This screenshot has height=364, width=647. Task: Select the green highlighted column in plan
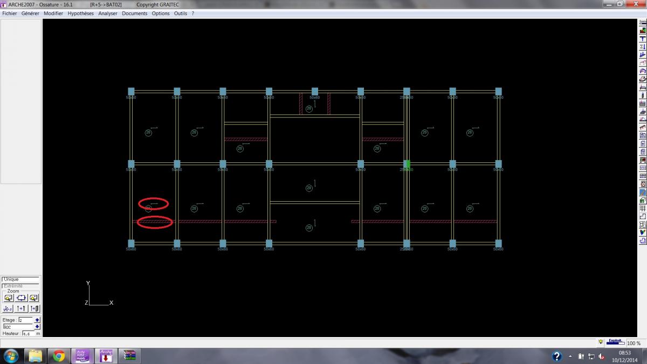click(408, 163)
